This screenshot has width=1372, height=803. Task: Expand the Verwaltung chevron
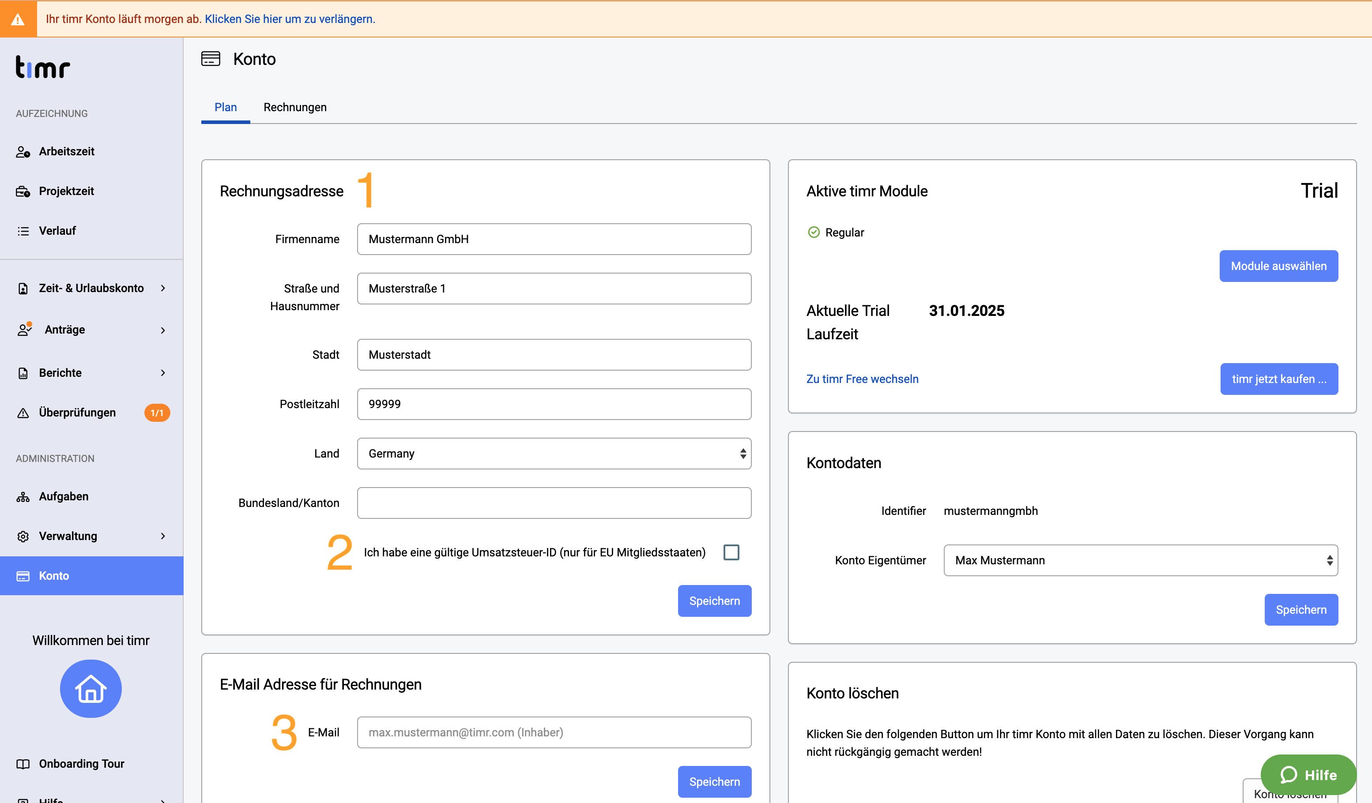[x=163, y=537]
